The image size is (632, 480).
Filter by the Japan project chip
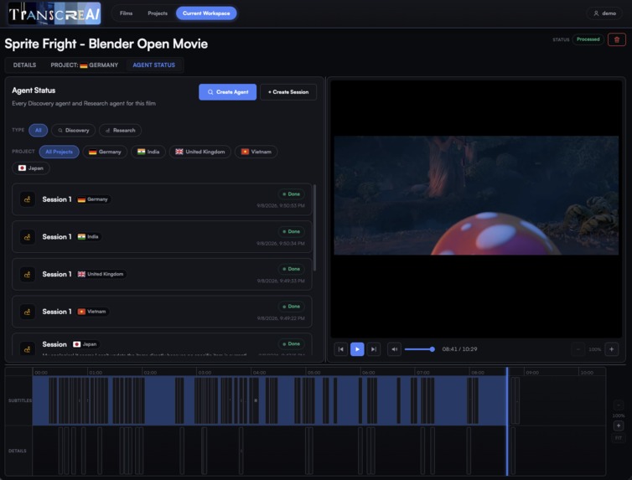tap(31, 168)
